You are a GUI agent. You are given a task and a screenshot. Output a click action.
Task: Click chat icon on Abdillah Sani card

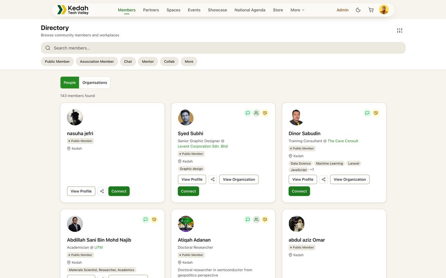[145, 219]
